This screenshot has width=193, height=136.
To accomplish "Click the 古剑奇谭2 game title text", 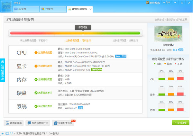I will click(168, 45).
